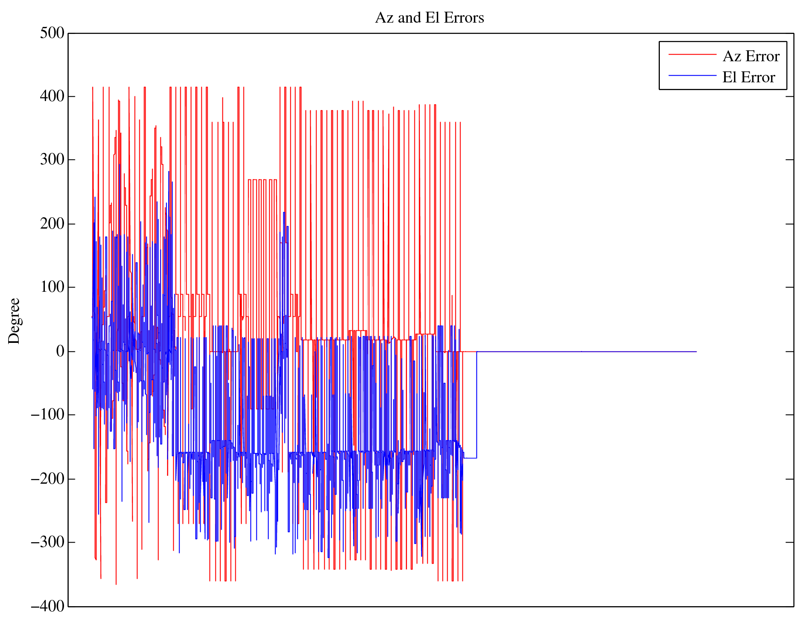Click the 0 y-axis tick label

click(60, 351)
